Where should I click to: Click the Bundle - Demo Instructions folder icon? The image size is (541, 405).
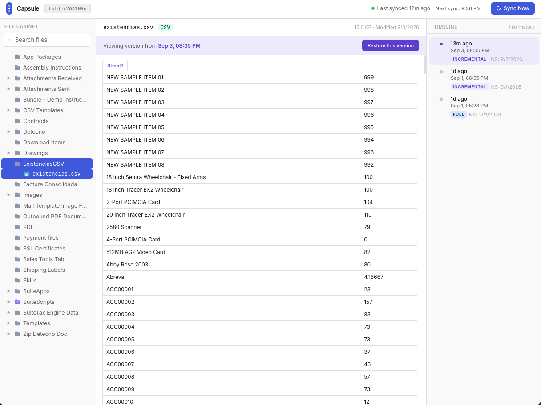pos(18,100)
